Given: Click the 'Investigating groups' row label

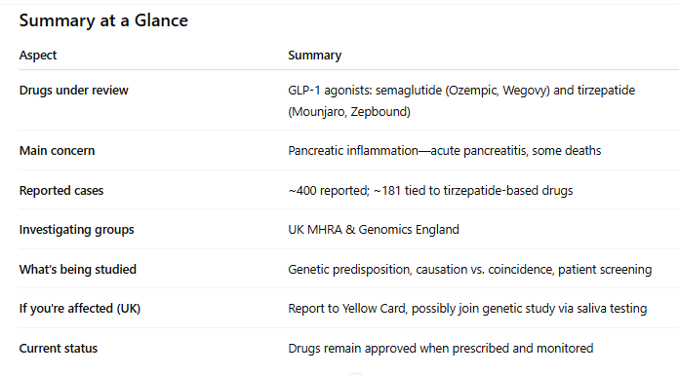Looking at the screenshot, I should (x=77, y=229).
